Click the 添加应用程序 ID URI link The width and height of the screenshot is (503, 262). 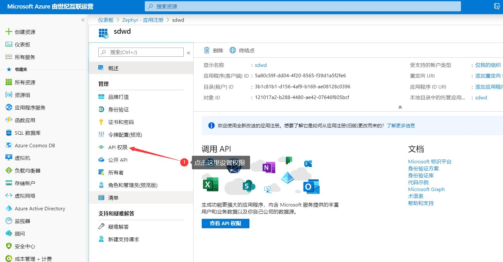pyautogui.click(x=489, y=87)
